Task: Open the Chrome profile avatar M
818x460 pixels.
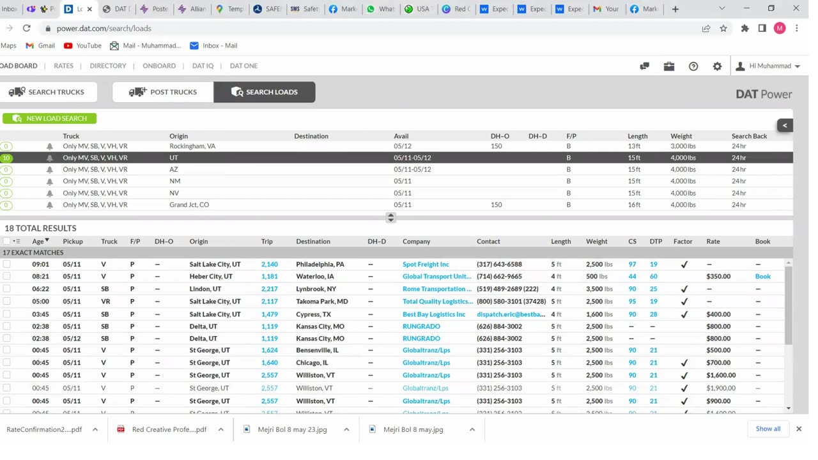Action: [780, 28]
